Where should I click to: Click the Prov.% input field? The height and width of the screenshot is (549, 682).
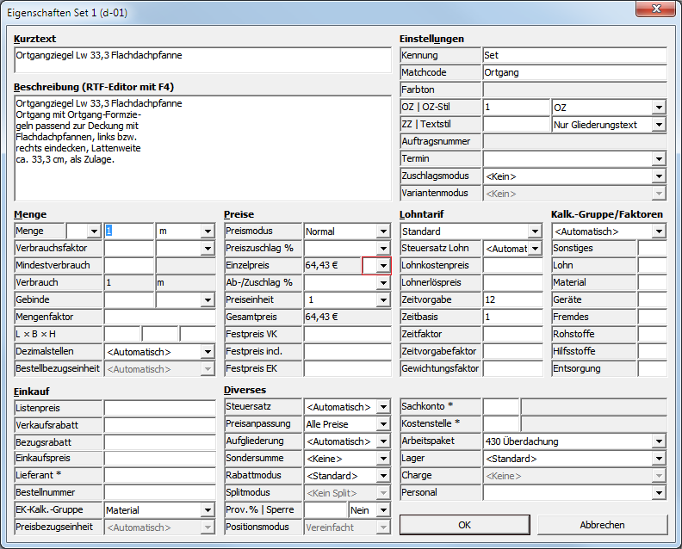tap(325, 510)
